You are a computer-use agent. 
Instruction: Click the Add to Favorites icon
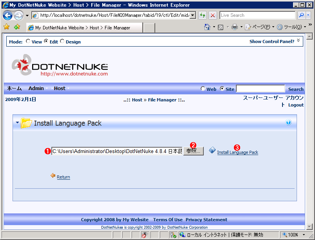click(17, 27)
